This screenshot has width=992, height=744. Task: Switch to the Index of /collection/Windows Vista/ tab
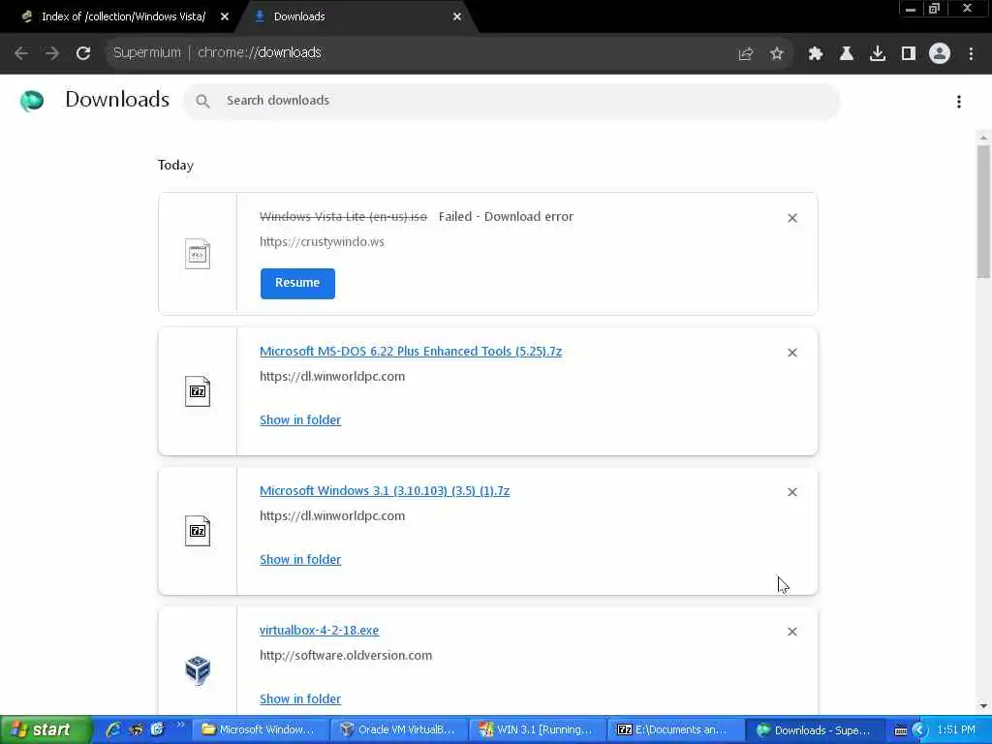pos(123,16)
